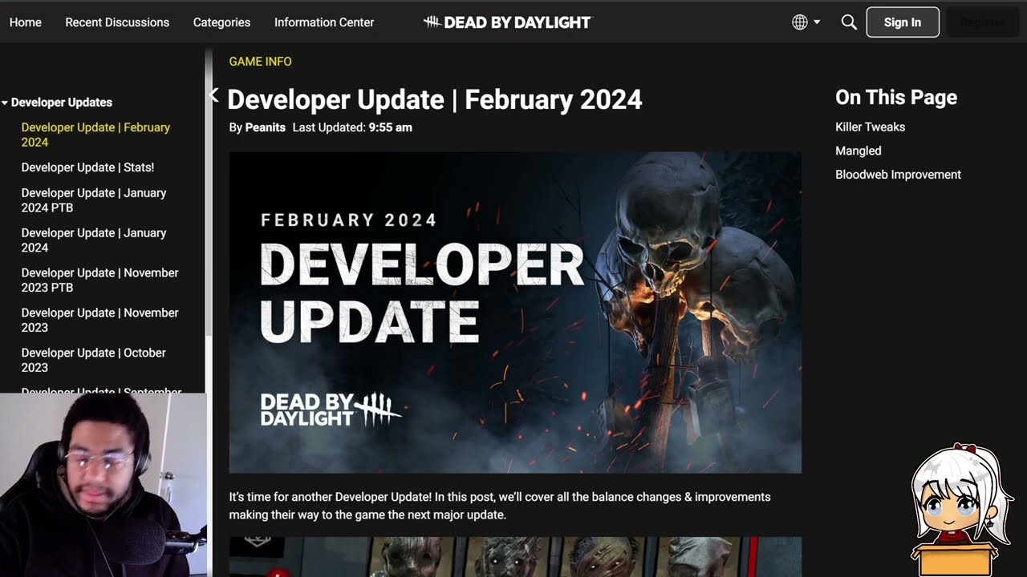Click the article title Developer Update | February 2024
Viewport: 1027px width, 577px height.
click(435, 99)
